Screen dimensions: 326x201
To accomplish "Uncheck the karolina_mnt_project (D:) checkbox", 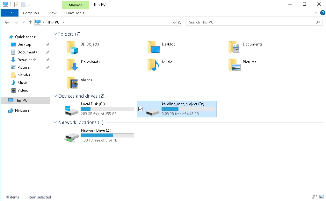I will coord(140,109).
